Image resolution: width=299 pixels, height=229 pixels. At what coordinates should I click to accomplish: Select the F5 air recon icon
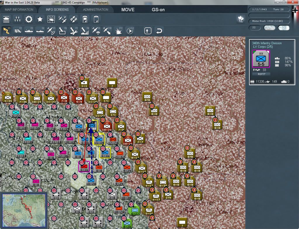tap(51, 31)
